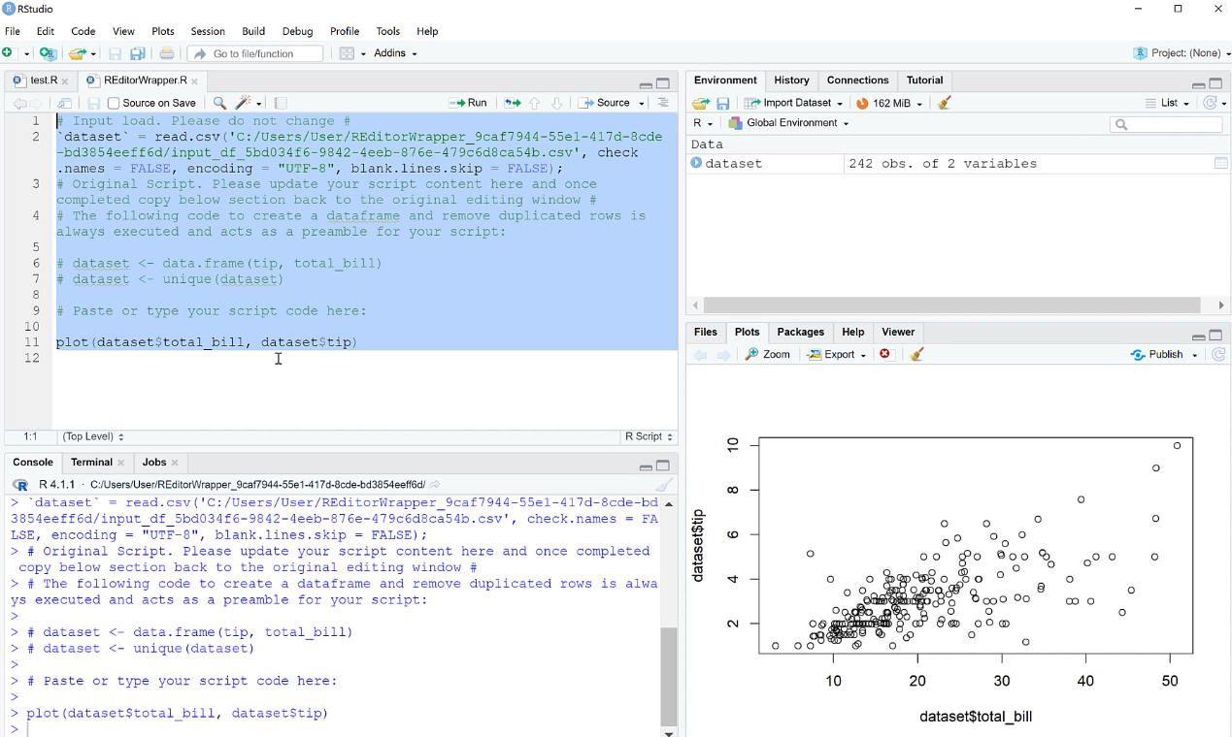Open the Export dropdown in Plots
1232x737 pixels.
(837, 355)
